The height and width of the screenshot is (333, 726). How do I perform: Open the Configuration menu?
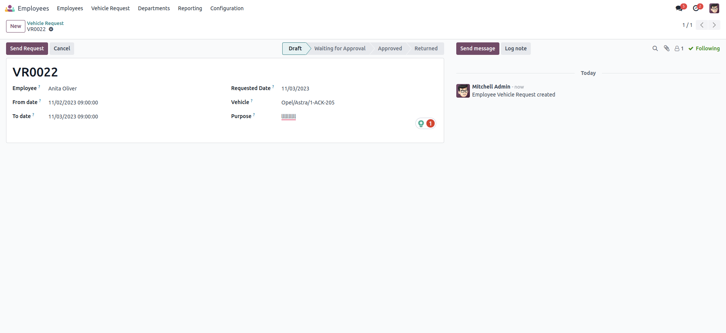227,8
